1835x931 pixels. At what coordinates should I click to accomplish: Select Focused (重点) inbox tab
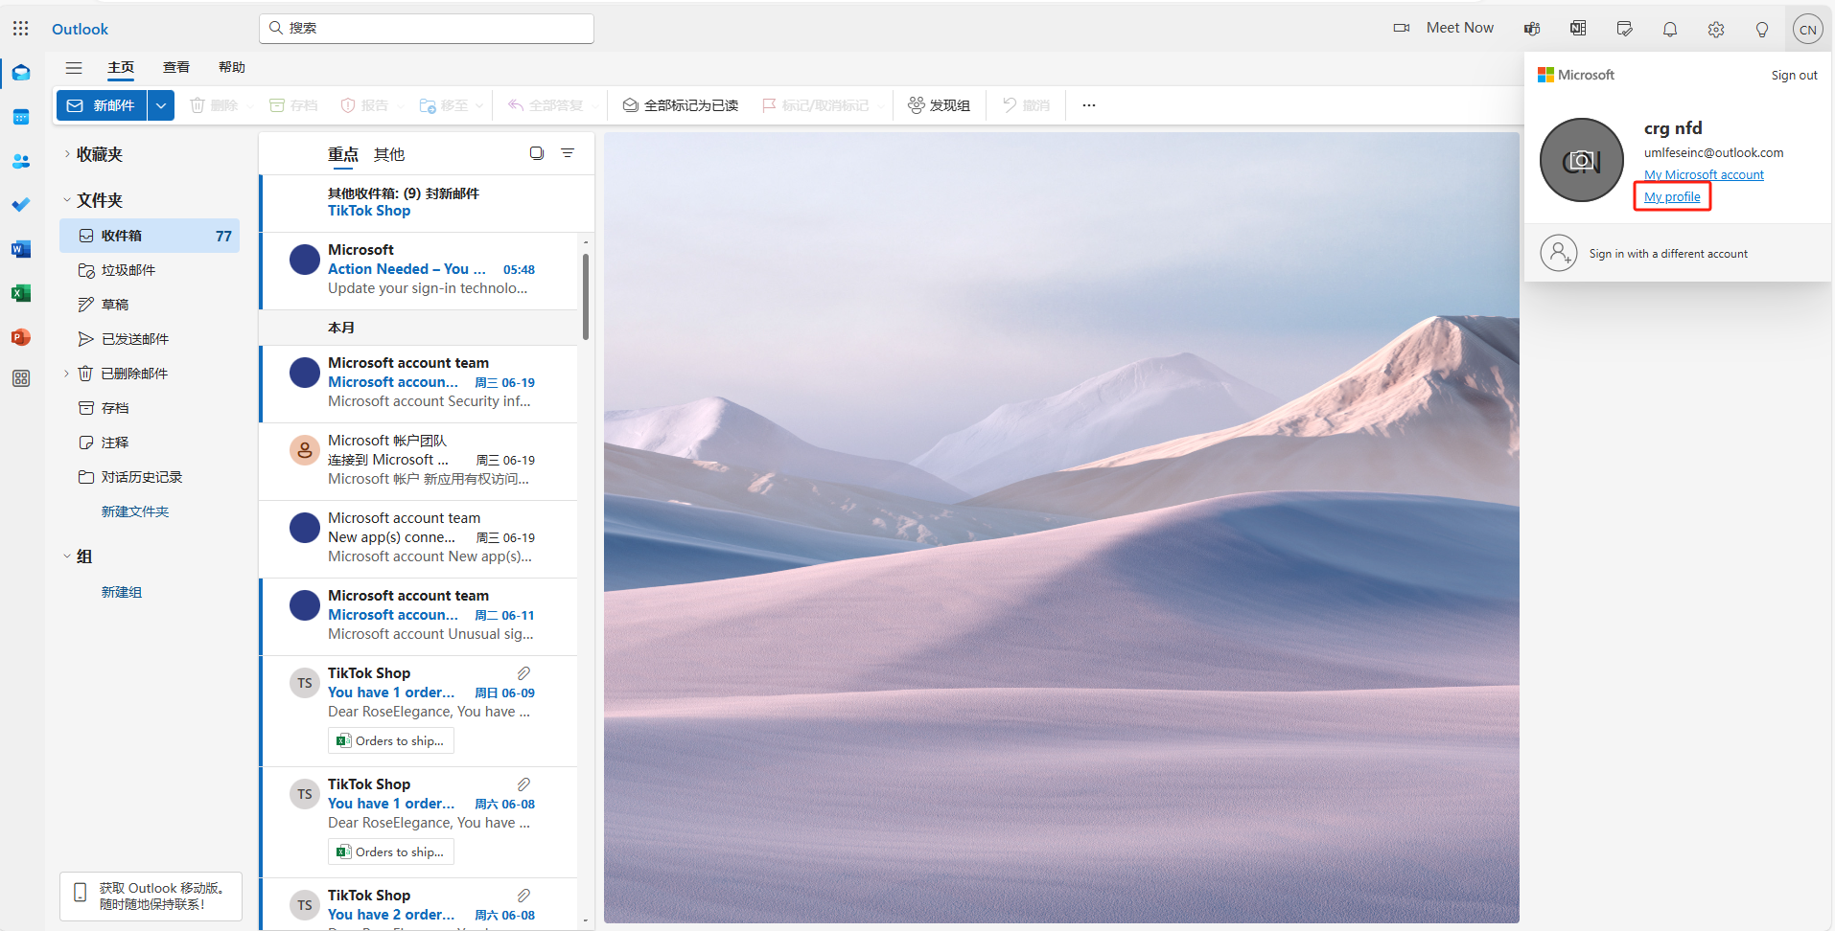click(343, 154)
